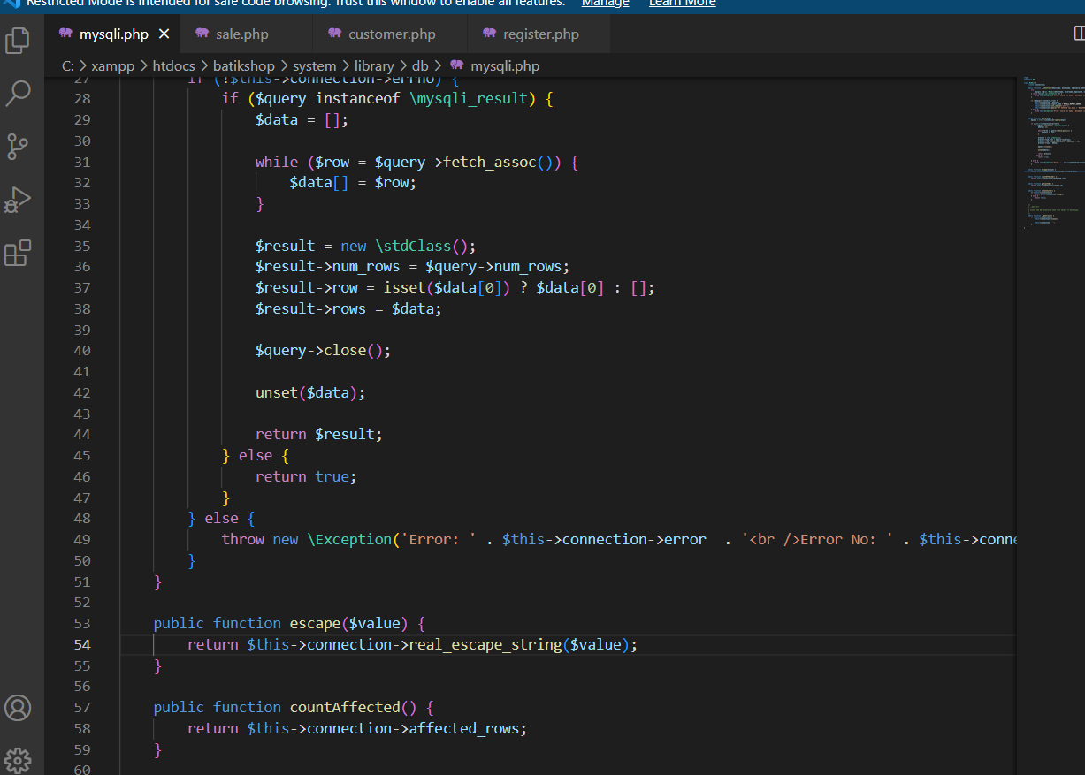Click the split editor layout icon

click(1078, 34)
